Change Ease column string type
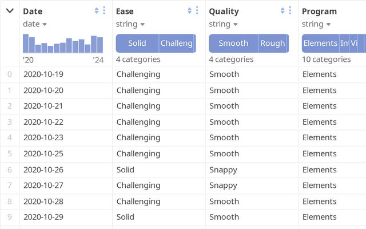 tap(129, 24)
